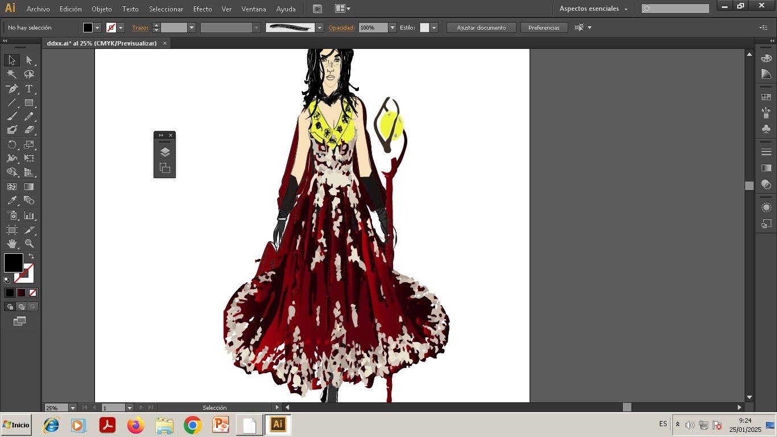This screenshot has height=437, width=777.
Task: Select the Selection (black arrow) tool
Action: (x=11, y=60)
